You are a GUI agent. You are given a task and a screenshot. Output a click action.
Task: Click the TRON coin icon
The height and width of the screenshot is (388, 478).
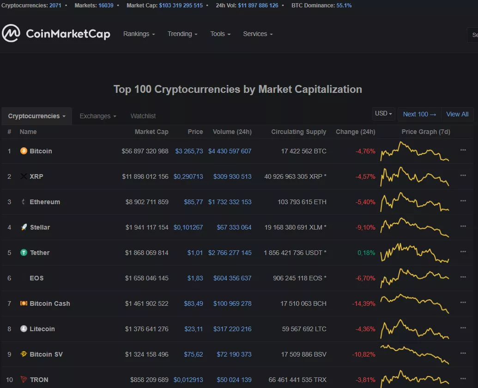24,380
